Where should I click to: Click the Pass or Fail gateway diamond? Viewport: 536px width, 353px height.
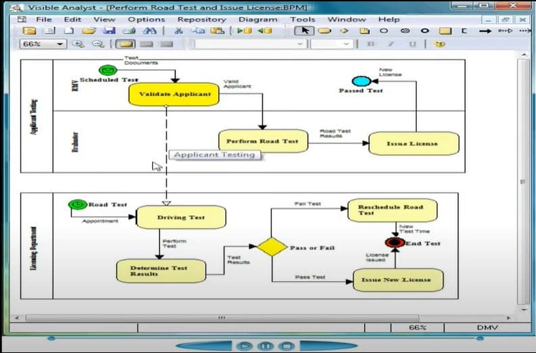click(x=272, y=247)
